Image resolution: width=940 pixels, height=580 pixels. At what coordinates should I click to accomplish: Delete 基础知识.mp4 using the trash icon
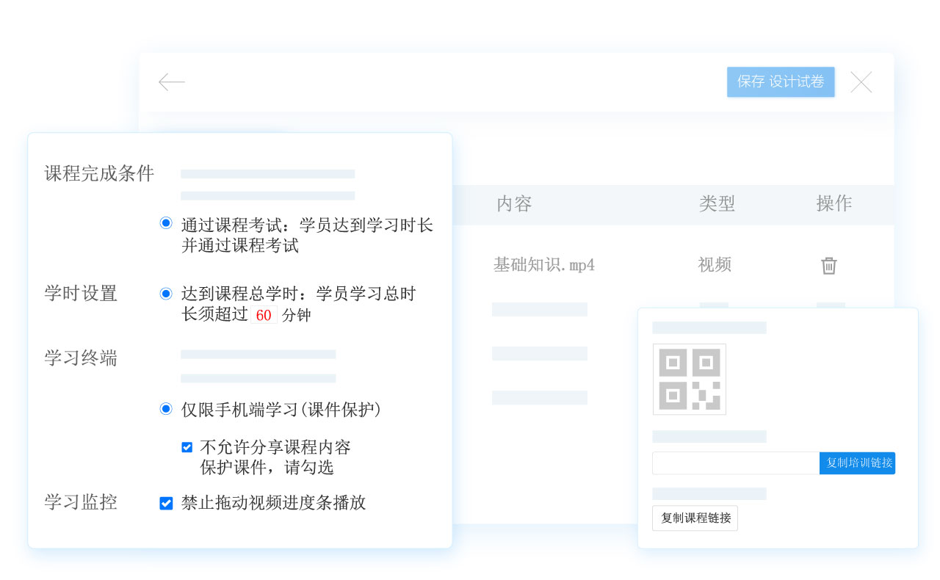point(828,266)
